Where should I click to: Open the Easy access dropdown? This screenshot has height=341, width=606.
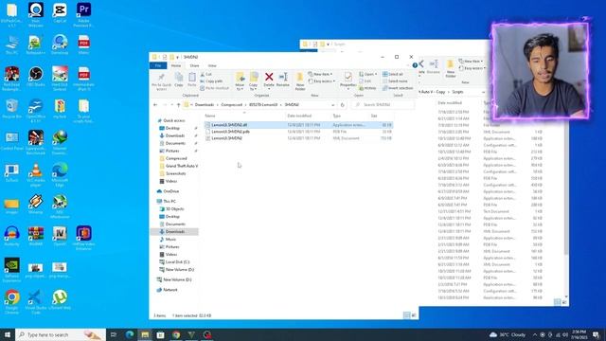coord(322,81)
